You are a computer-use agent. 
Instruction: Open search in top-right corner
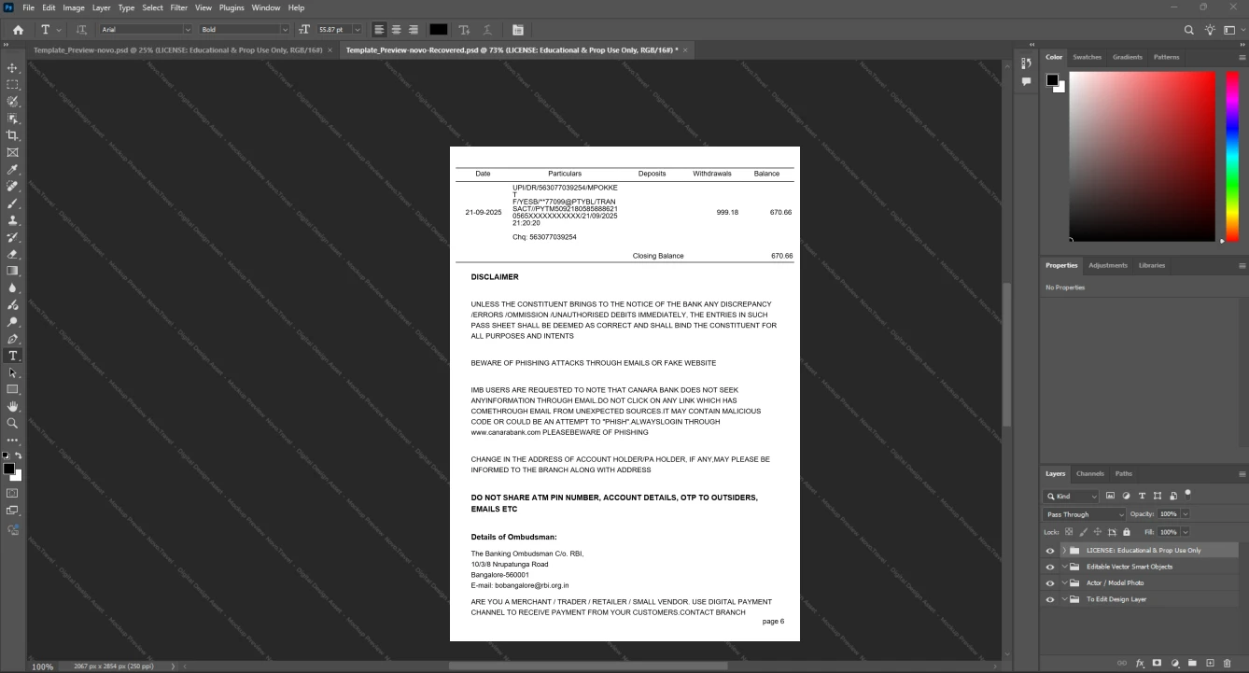[x=1188, y=30]
